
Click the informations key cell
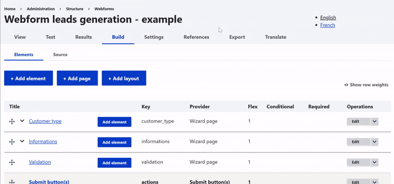(x=155, y=142)
